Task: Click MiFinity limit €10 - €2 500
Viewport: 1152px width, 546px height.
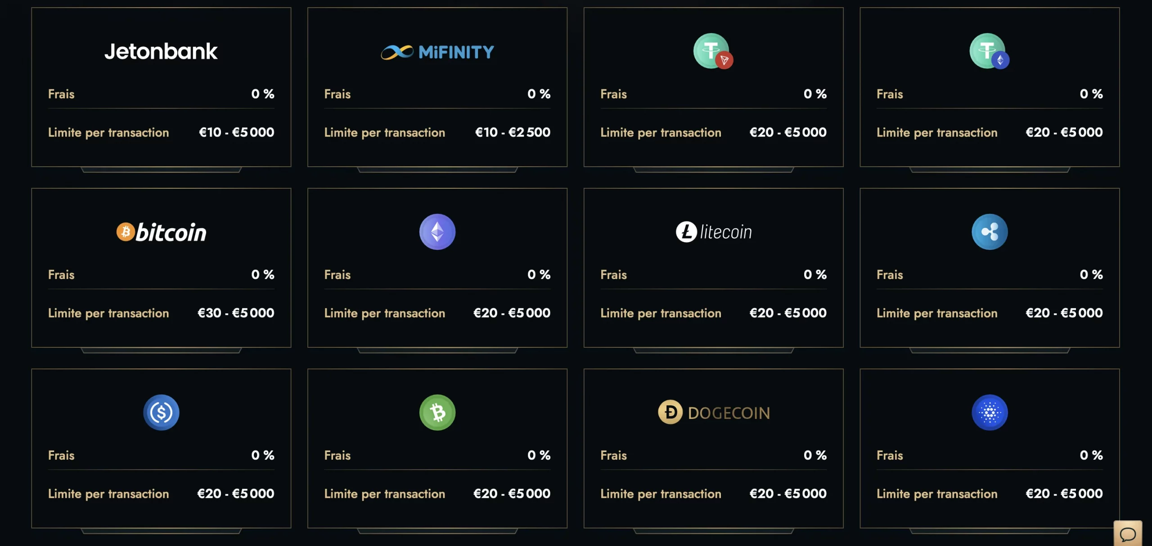Action: [x=513, y=132]
